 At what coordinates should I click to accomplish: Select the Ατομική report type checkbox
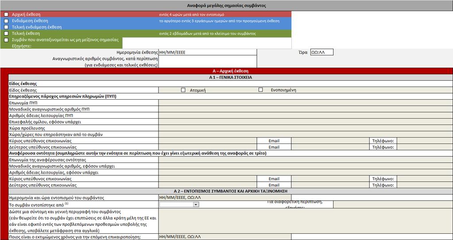click(x=183, y=90)
